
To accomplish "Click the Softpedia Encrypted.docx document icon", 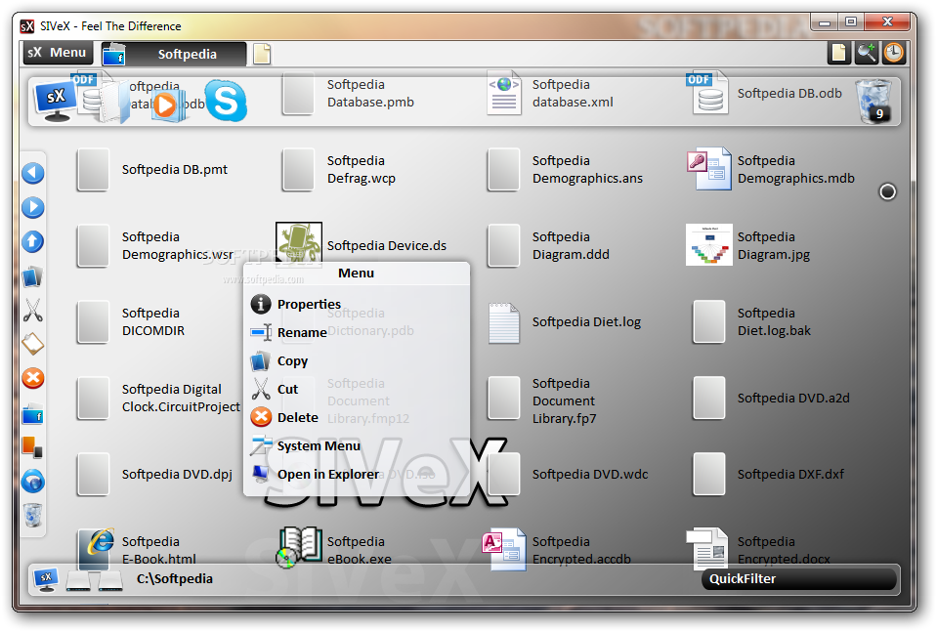I will point(707,549).
